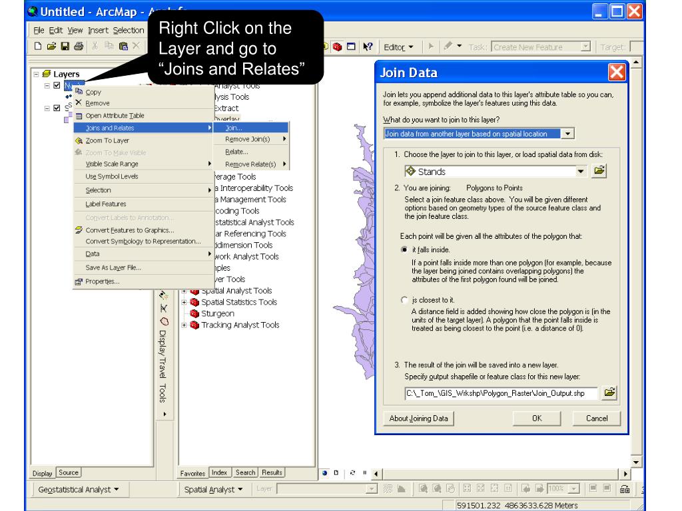Click OK in Join Data dialog
Viewport: 682px width, 511px height.
pyautogui.click(x=537, y=418)
